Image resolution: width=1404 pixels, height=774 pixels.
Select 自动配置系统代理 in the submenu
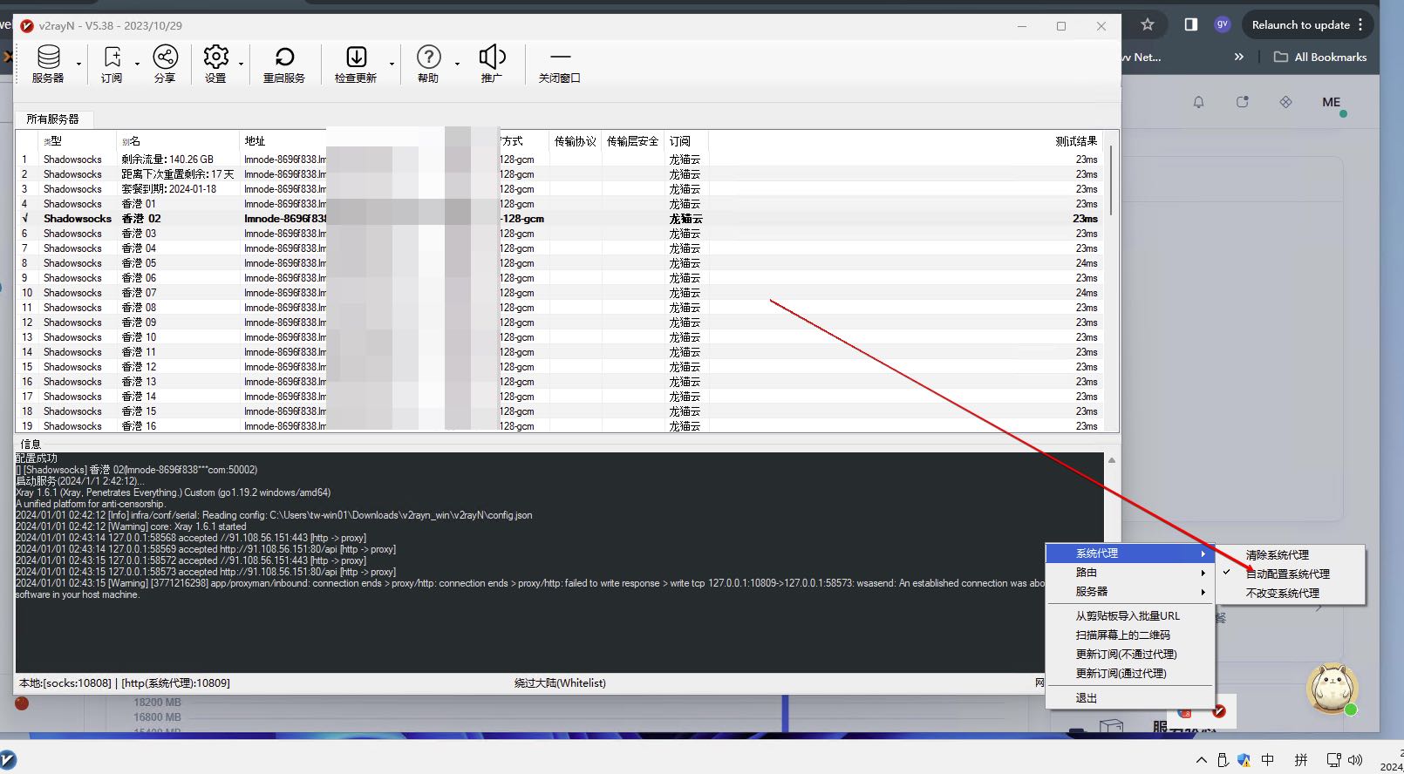point(1287,574)
